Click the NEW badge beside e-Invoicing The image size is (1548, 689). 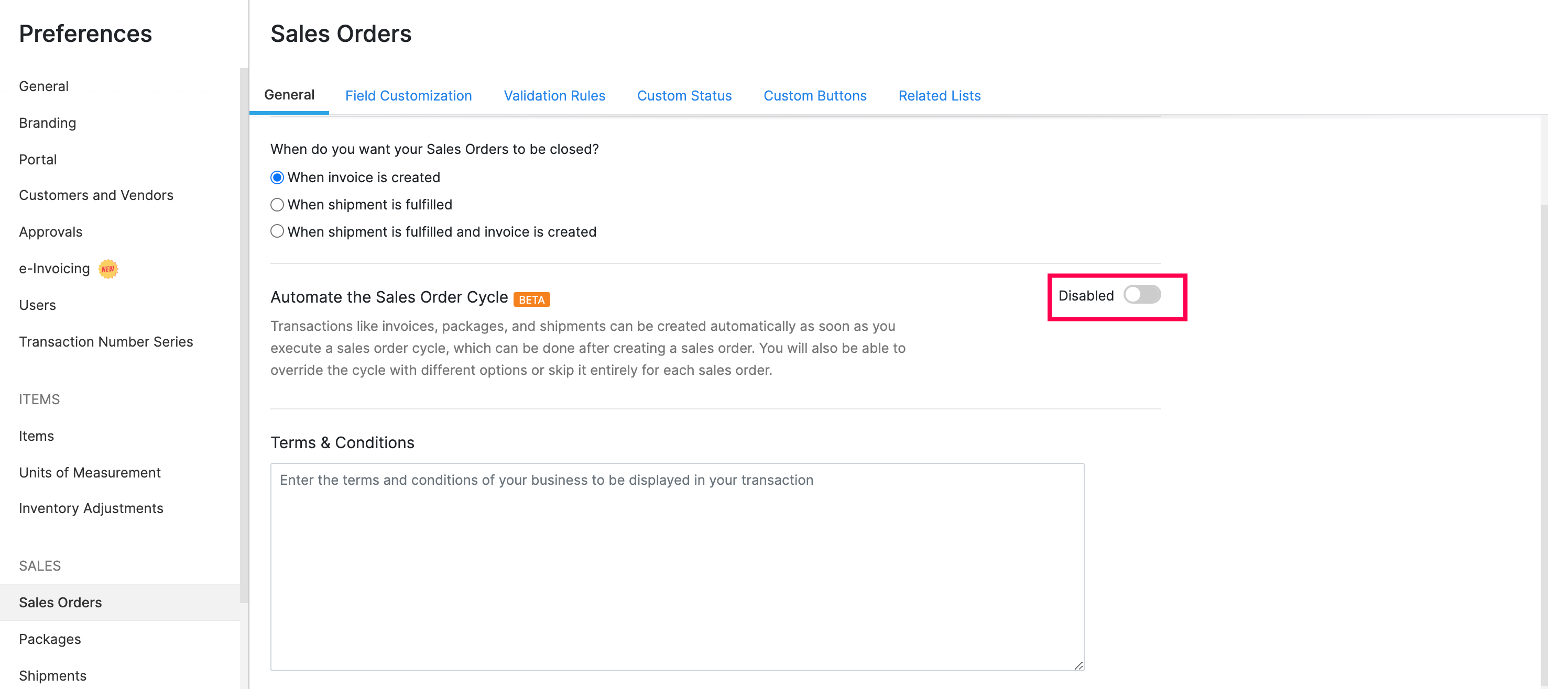[108, 269]
